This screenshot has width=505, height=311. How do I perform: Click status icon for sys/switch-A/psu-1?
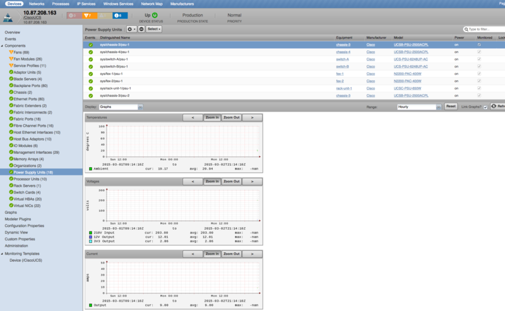tap(91, 59)
